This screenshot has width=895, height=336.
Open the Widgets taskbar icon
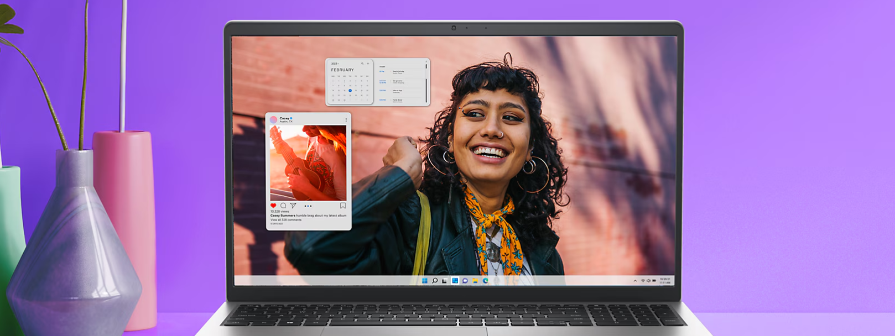coord(455,281)
